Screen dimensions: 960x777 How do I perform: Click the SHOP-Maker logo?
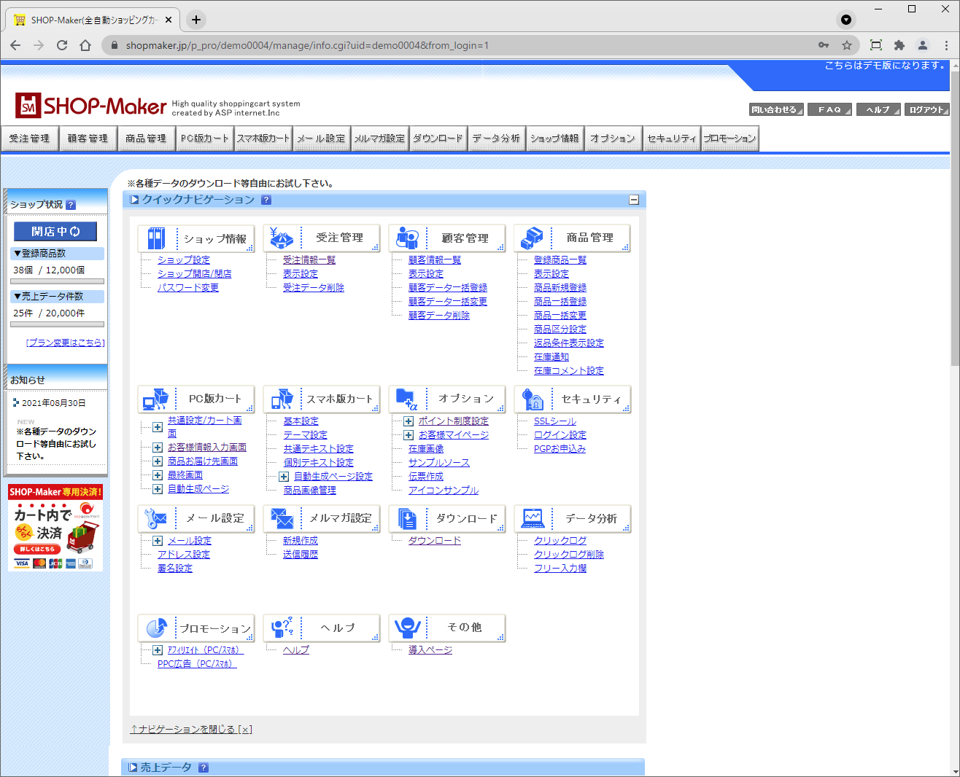pyautogui.click(x=91, y=106)
